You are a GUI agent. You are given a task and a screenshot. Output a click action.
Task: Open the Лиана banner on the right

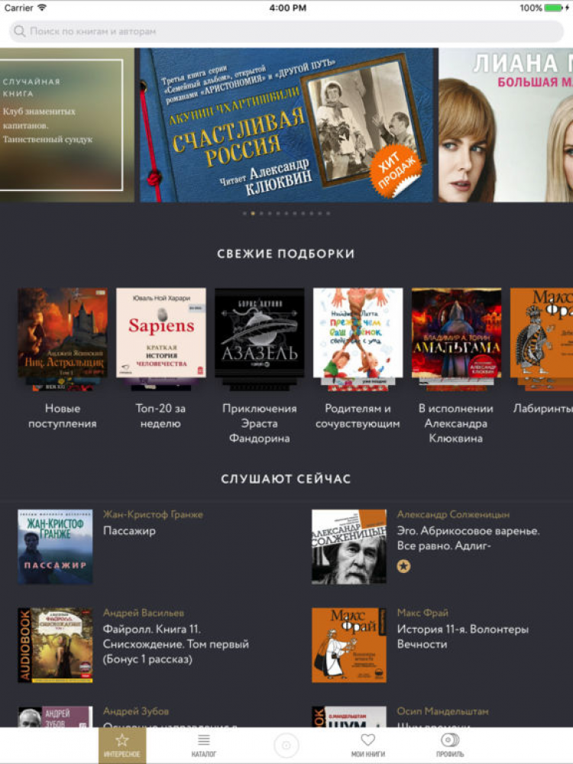[x=506, y=125]
